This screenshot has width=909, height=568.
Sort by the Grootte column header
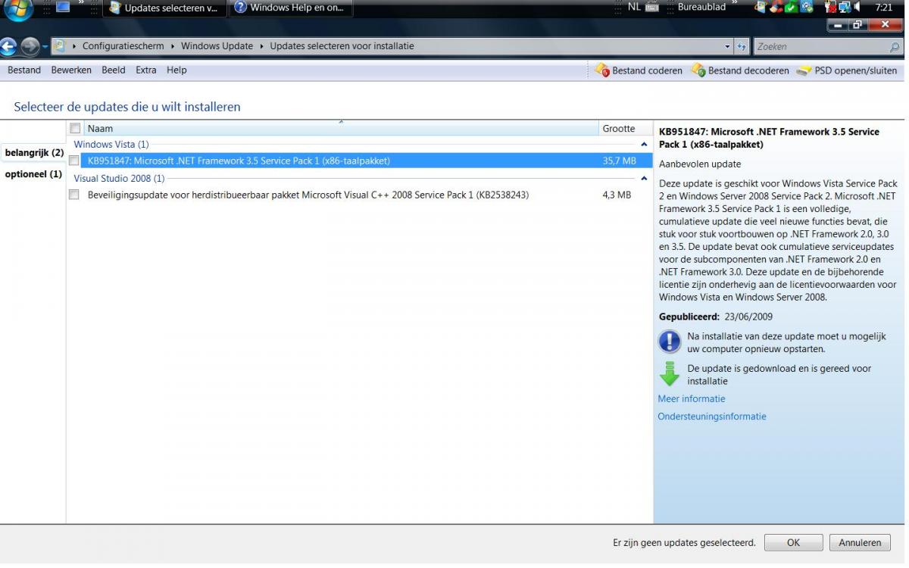625,129
